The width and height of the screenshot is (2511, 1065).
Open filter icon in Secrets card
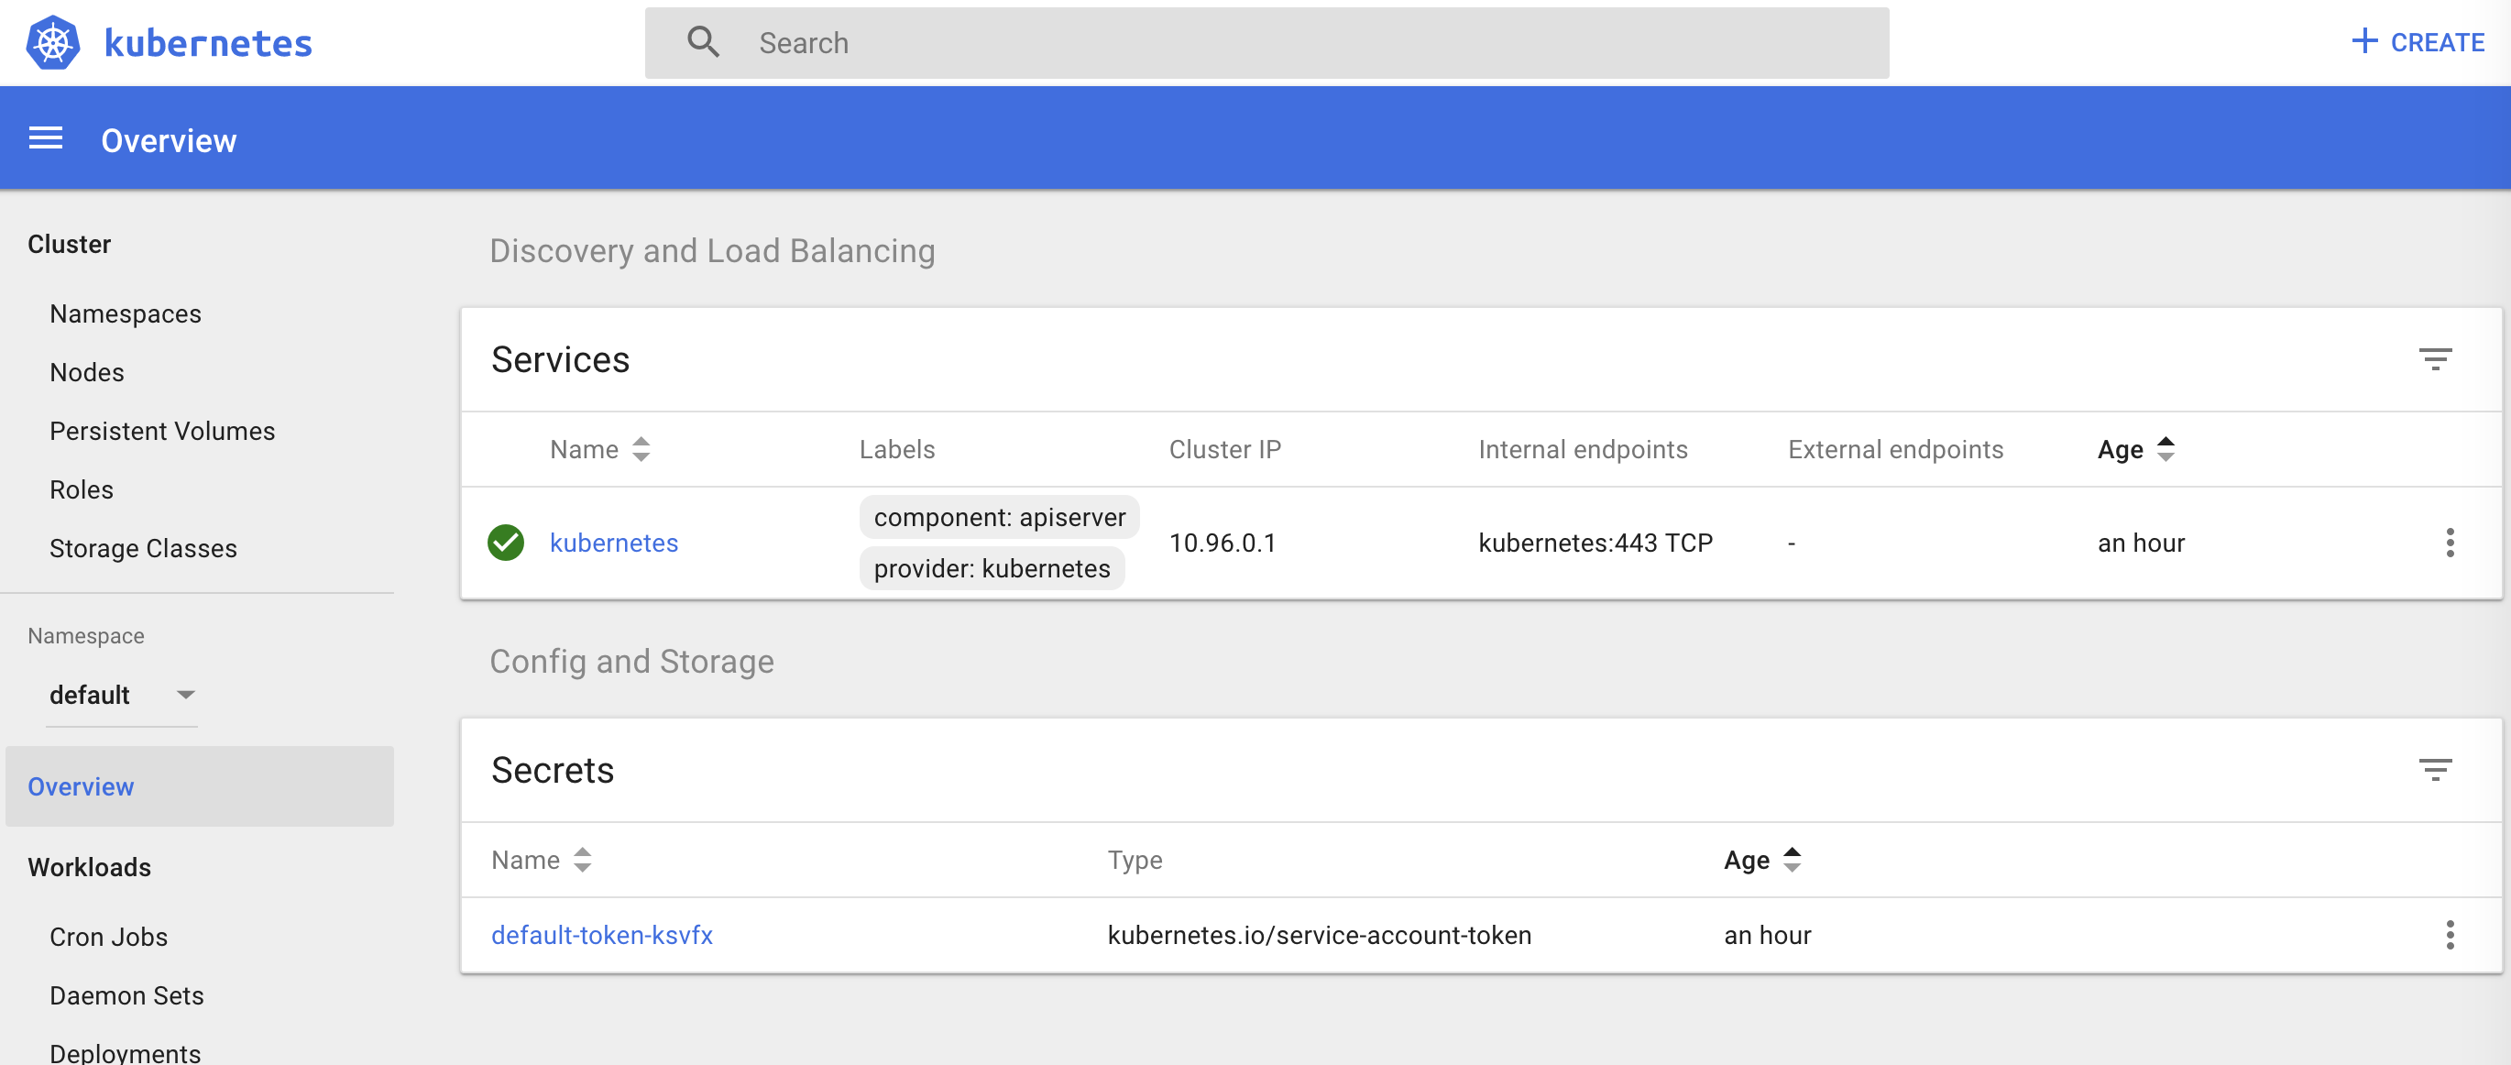pyautogui.click(x=2434, y=770)
